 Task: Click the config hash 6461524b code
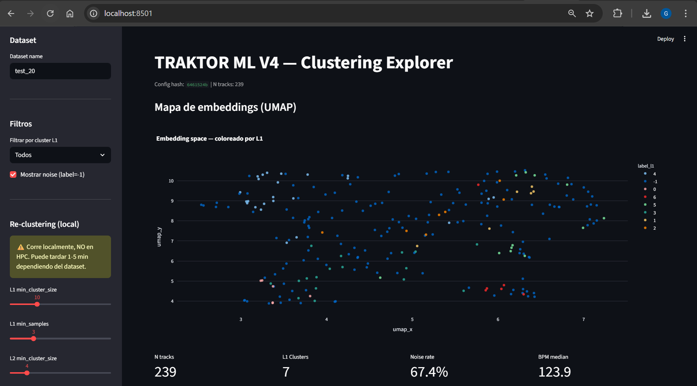197,85
